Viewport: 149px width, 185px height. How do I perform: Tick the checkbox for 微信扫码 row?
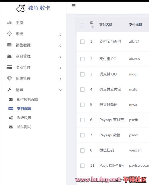tap(82, 150)
